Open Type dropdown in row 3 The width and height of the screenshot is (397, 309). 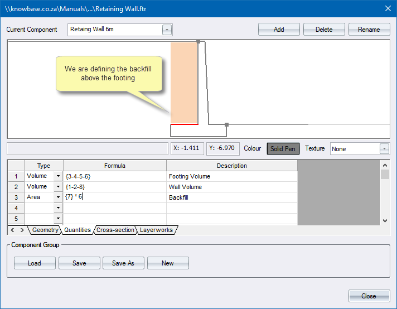(58, 197)
